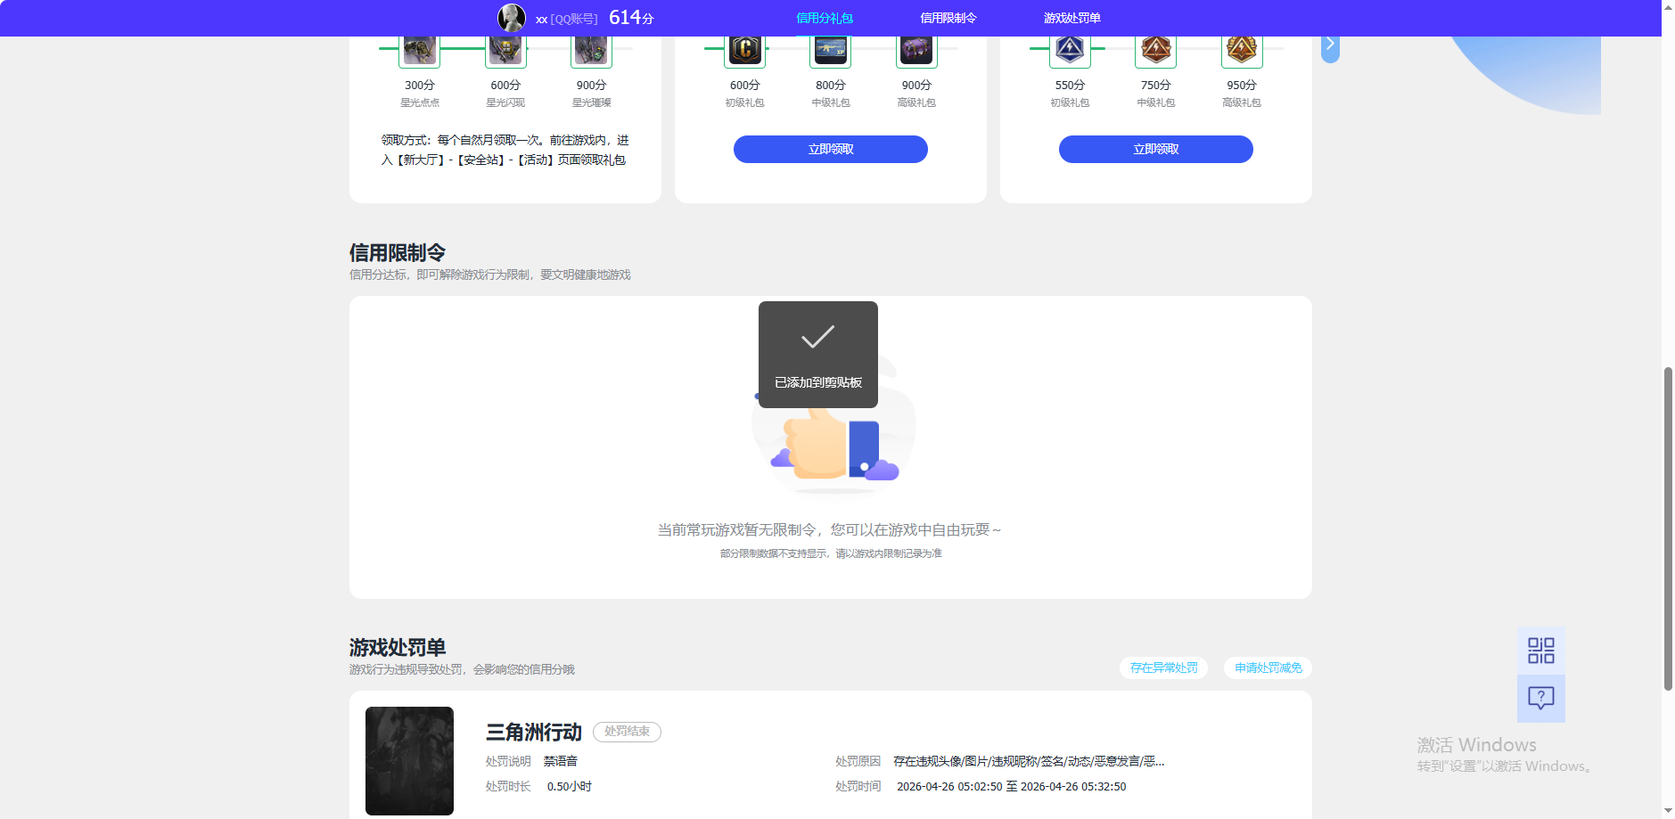Click the 550分 初级礼包 badge icon
The image size is (1675, 819).
tap(1070, 51)
